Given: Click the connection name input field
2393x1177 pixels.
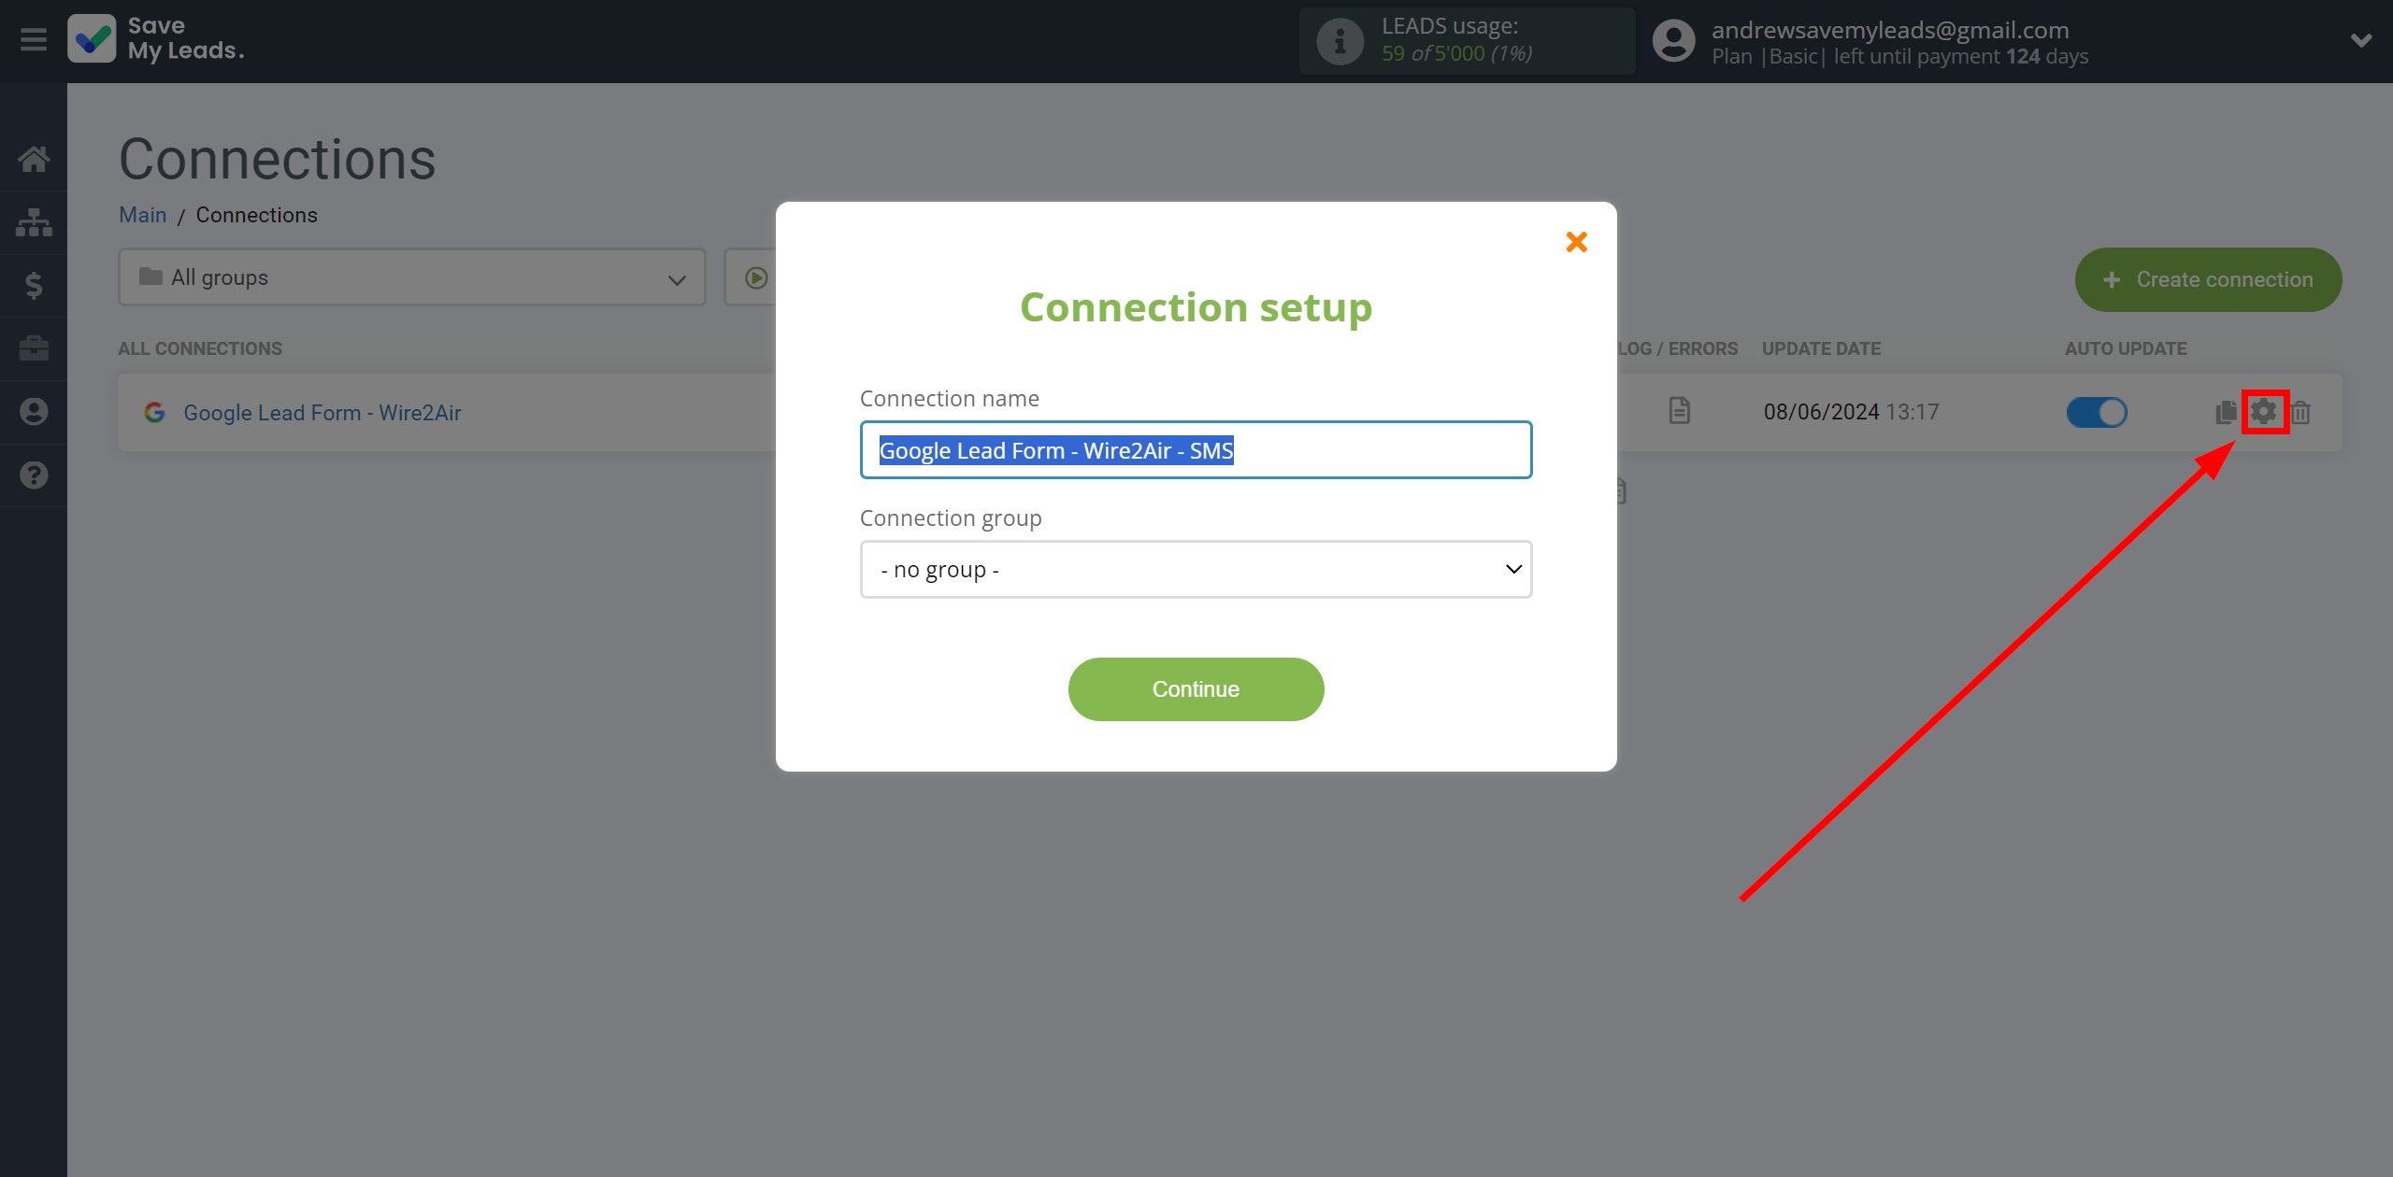Looking at the screenshot, I should coord(1195,449).
